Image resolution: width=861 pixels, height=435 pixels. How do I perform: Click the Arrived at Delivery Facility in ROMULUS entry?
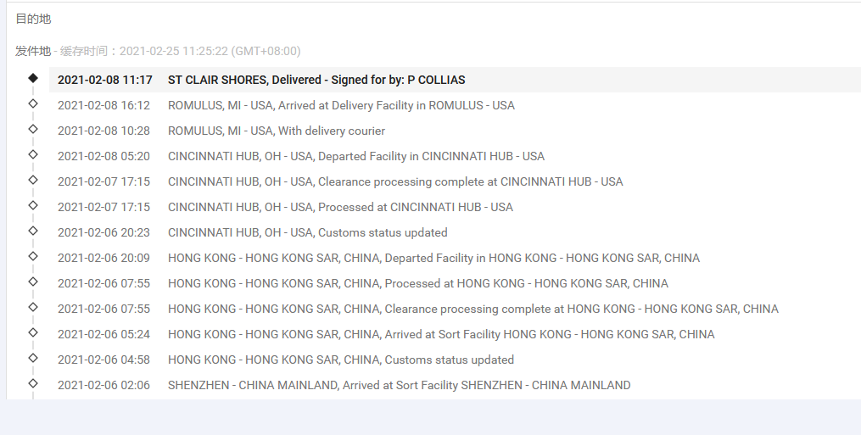(x=341, y=105)
